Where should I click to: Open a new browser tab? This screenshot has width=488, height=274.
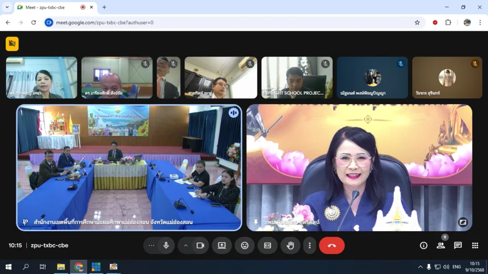point(104,7)
